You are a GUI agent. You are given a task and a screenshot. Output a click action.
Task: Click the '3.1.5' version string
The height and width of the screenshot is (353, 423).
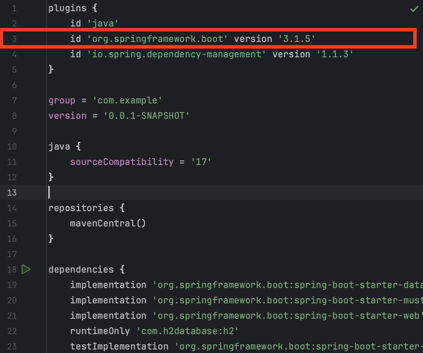pyautogui.click(x=297, y=39)
